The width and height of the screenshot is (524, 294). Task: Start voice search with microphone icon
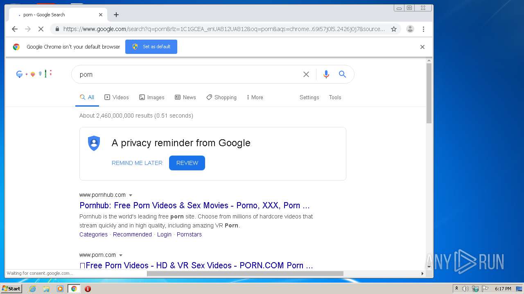tap(326, 74)
